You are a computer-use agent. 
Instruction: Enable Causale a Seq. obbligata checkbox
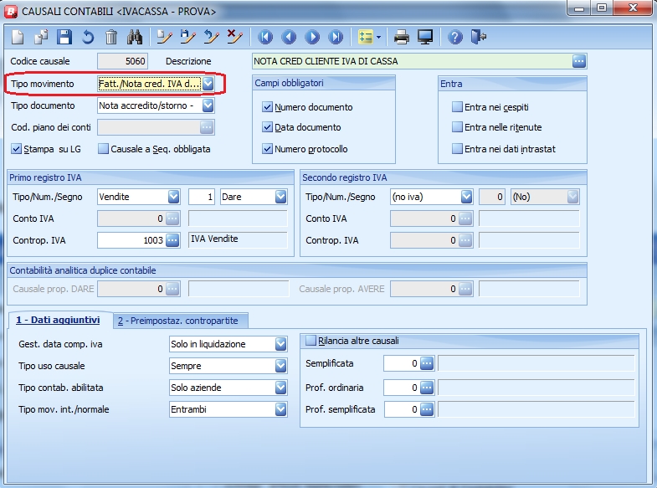(104, 149)
